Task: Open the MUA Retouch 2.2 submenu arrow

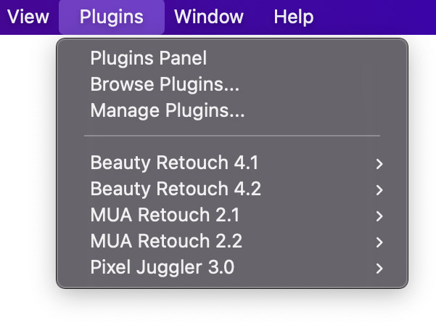Action: pyautogui.click(x=379, y=242)
